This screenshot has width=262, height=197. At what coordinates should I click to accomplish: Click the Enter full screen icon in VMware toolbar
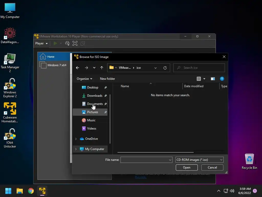[75, 43]
